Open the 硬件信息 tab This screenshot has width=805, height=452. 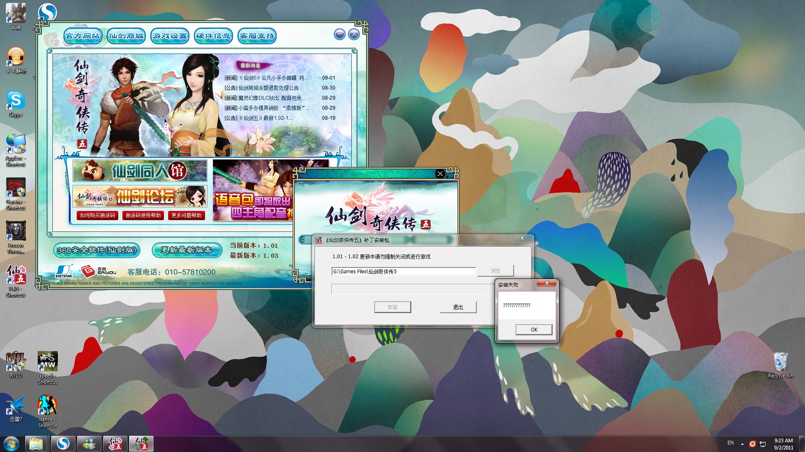(213, 36)
